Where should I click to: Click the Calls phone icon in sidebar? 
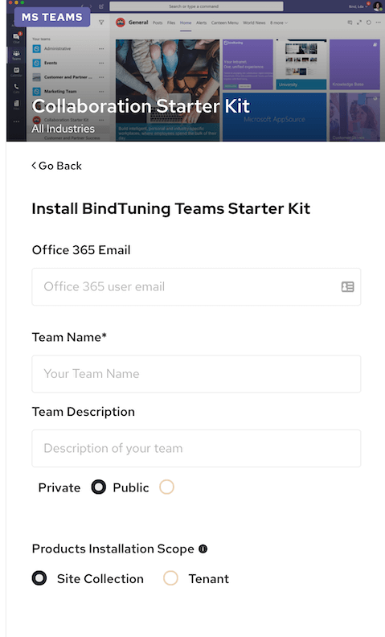click(x=16, y=88)
